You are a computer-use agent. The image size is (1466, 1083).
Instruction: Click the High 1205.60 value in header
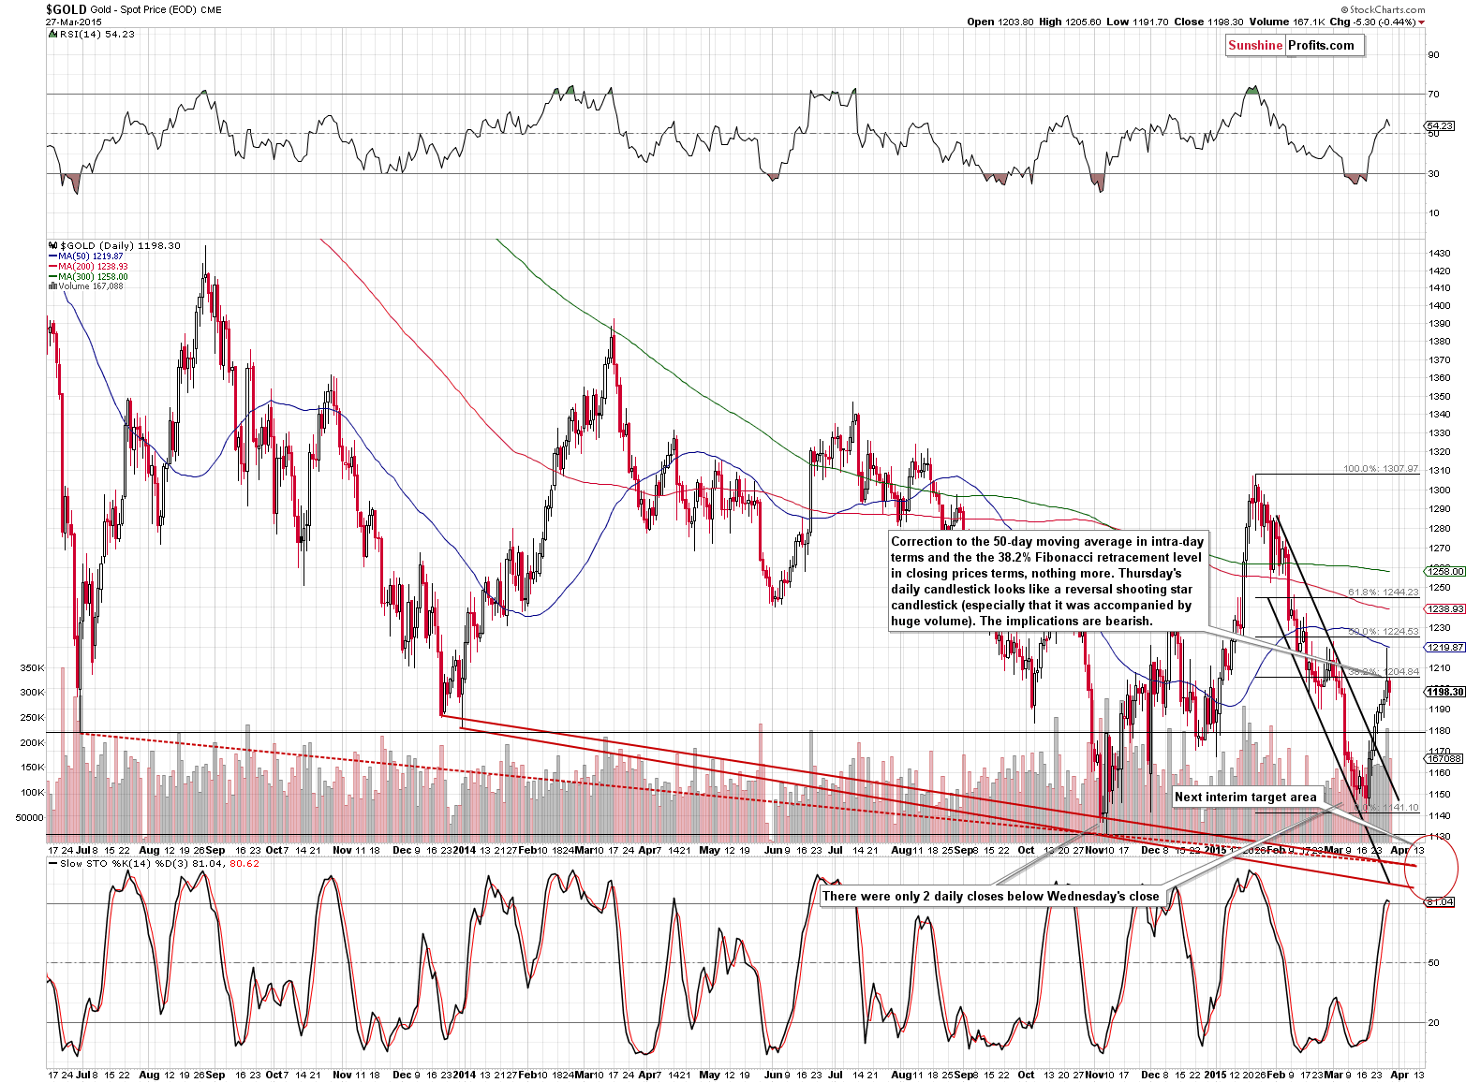click(x=1071, y=22)
